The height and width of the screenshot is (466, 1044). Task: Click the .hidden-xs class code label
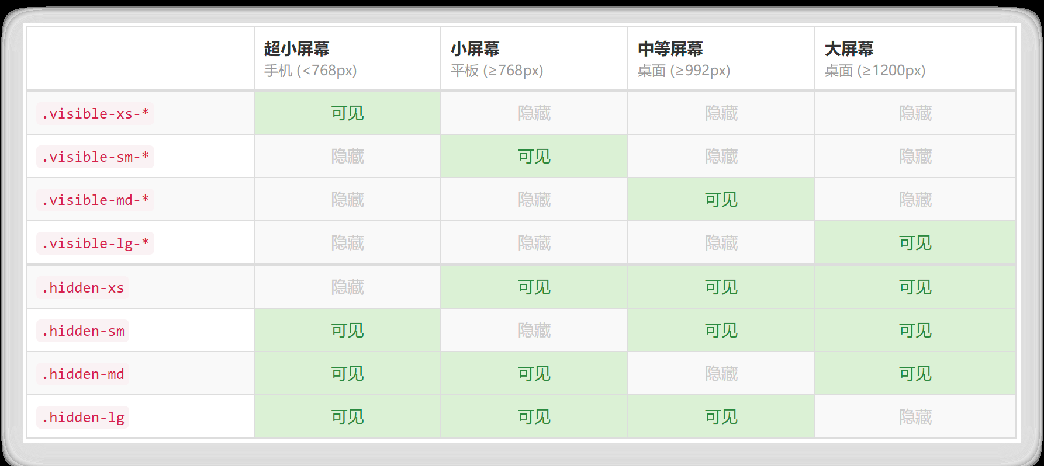tap(82, 287)
